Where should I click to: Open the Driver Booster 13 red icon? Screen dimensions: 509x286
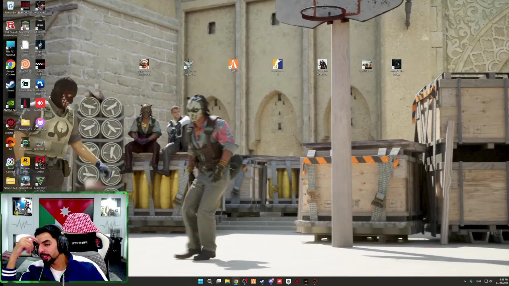click(x=10, y=126)
